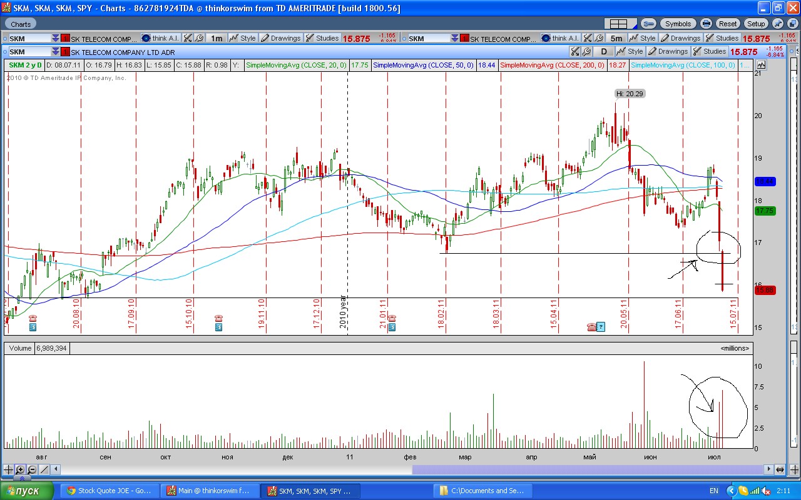Open think A.I. on top chart
The width and height of the screenshot is (801, 500).
pyautogui.click(x=160, y=38)
